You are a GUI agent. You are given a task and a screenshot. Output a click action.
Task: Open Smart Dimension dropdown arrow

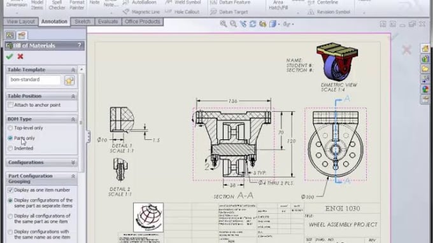pyautogui.click(x=17, y=13)
